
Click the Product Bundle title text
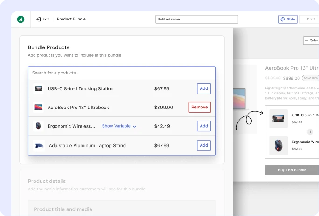tap(71, 19)
